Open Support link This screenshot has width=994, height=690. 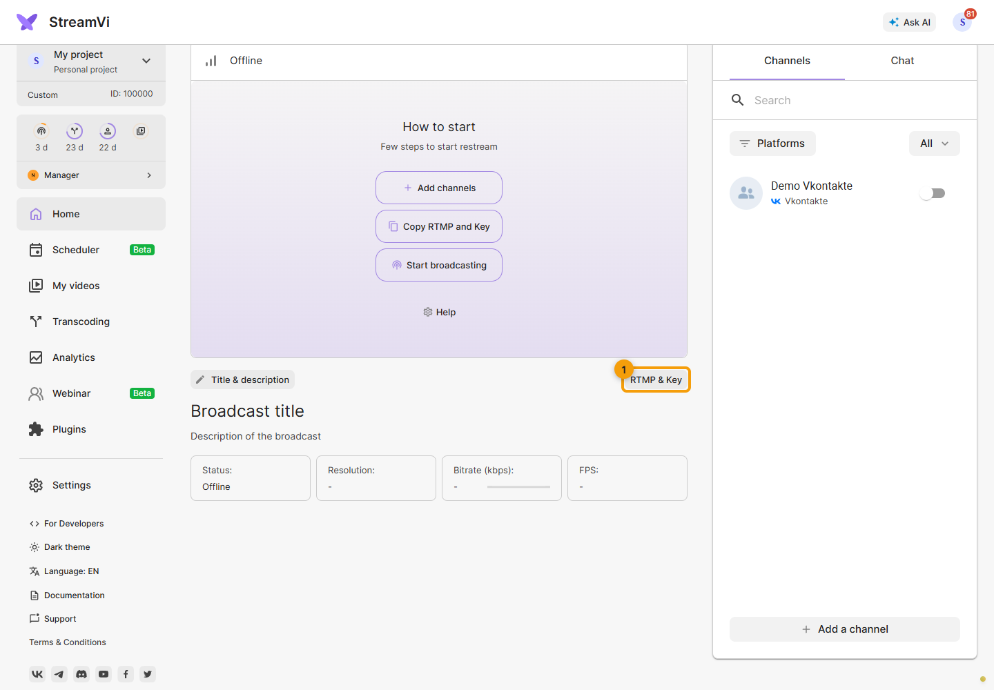[x=52, y=619]
